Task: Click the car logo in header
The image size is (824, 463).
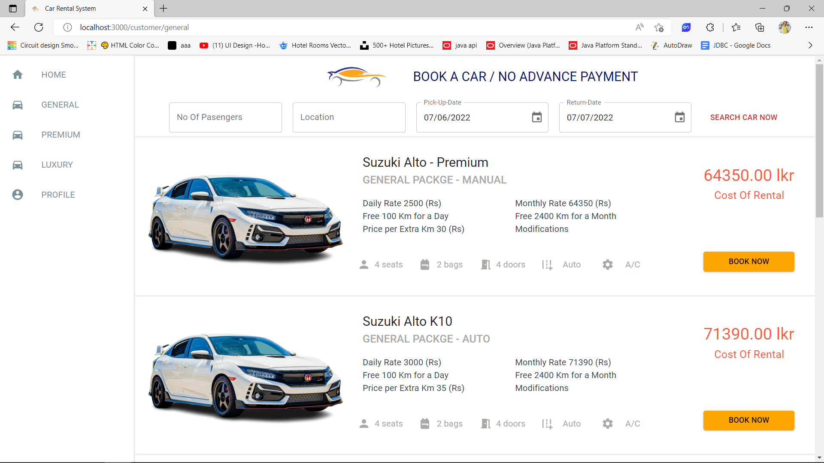Action: 356,77
